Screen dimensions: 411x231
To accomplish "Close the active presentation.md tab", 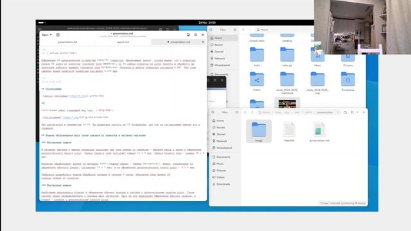I will pyautogui.click(x=203, y=42).
